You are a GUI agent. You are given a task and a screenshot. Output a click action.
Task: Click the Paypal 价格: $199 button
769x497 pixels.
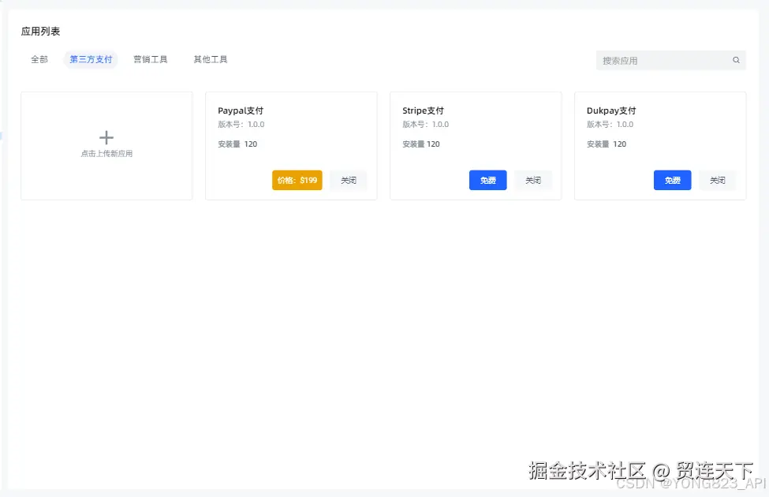click(297, 180)
